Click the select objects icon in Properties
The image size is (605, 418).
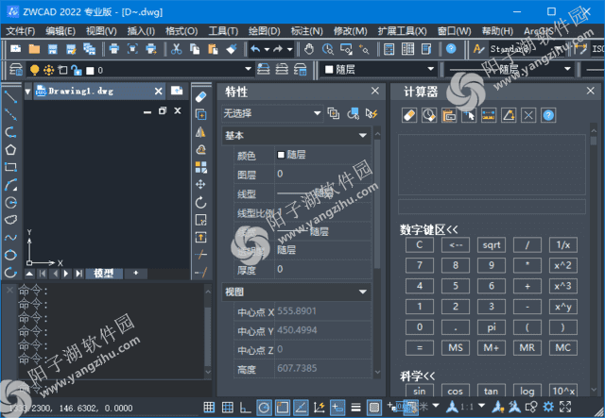tap(353, 113)
